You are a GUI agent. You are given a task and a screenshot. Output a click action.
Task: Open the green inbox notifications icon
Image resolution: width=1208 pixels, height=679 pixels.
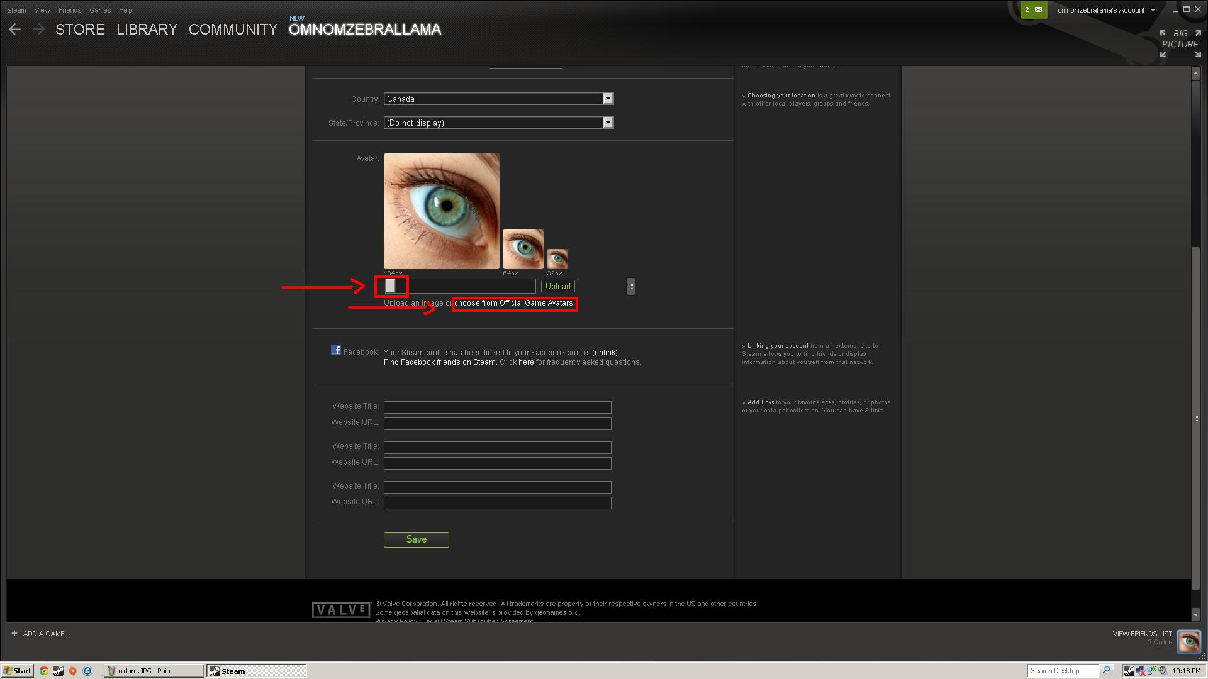point(1033,9)
